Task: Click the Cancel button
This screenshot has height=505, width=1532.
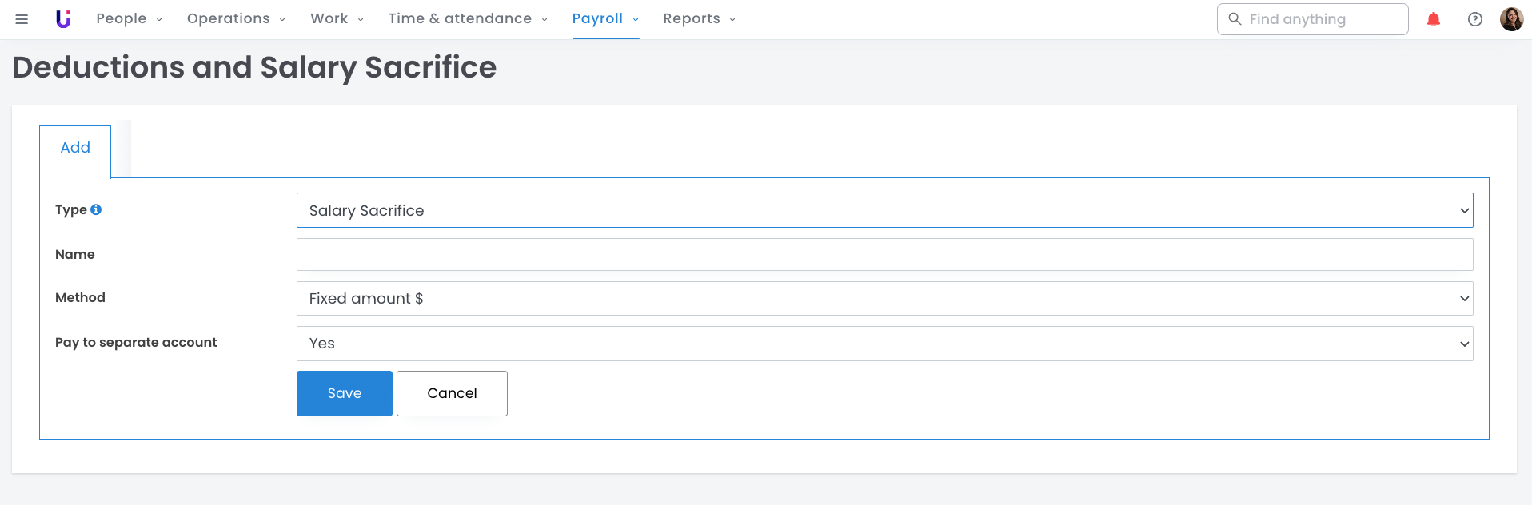Action: [452, 393]
